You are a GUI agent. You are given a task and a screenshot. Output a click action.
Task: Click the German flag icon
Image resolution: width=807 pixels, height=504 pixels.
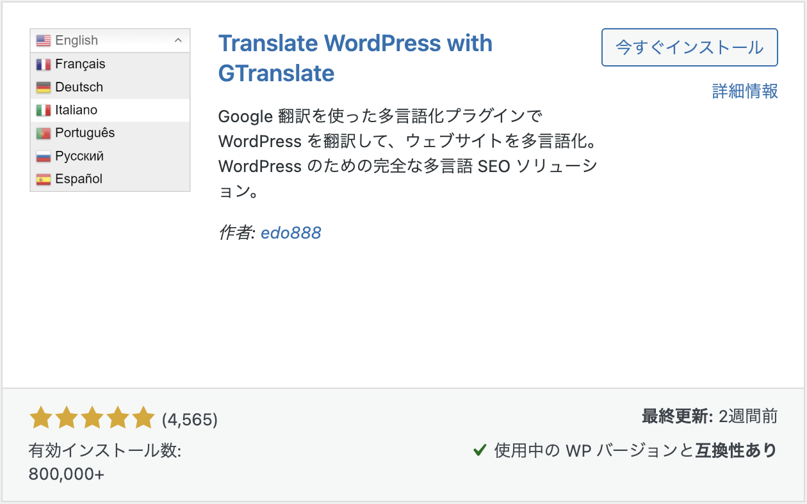coord(44,87)
